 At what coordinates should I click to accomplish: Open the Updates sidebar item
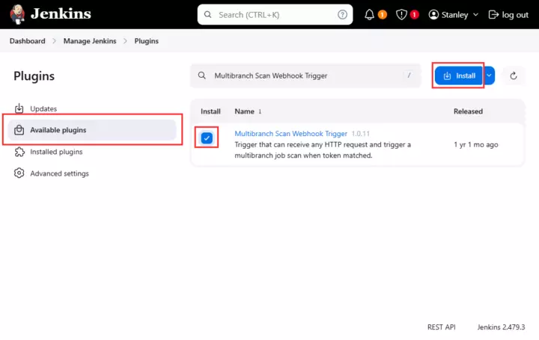(92, 109)
